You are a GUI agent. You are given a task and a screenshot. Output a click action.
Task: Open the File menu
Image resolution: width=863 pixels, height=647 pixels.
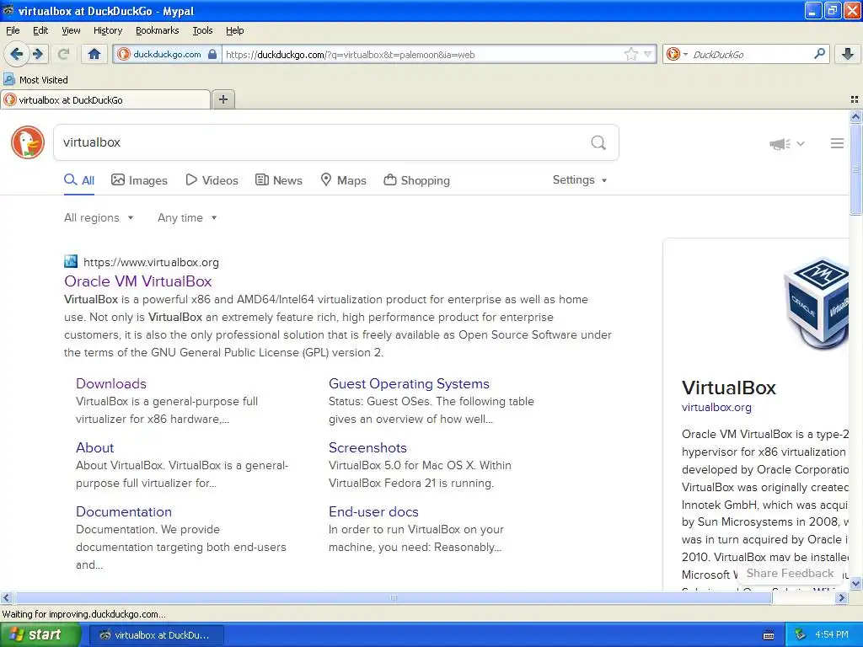[x=13, y=30]
